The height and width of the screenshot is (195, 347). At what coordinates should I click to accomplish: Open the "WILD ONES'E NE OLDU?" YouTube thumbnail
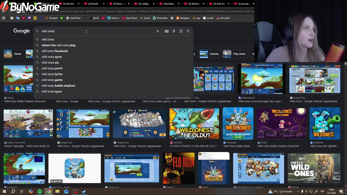coord(194,124)
